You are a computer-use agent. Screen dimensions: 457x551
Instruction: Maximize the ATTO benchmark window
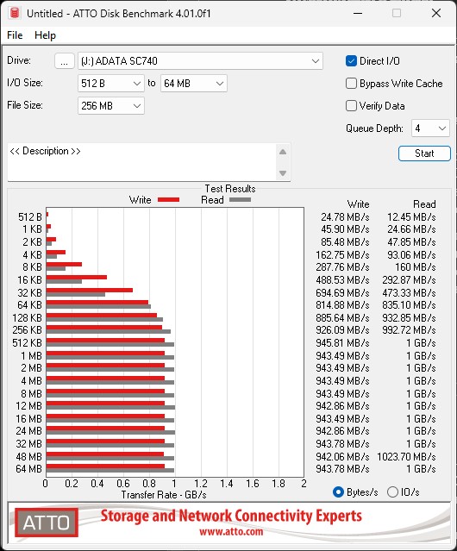pos(397,13)
